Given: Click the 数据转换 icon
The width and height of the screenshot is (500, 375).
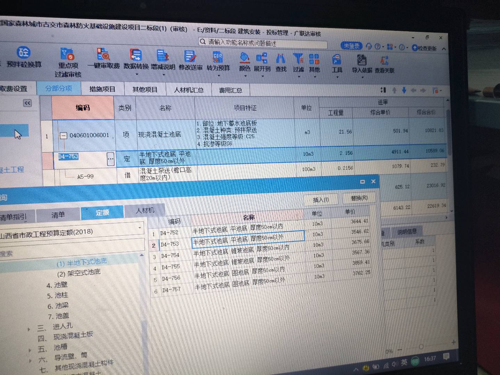Looking at the screenshot, I should [x=136, y=60].
